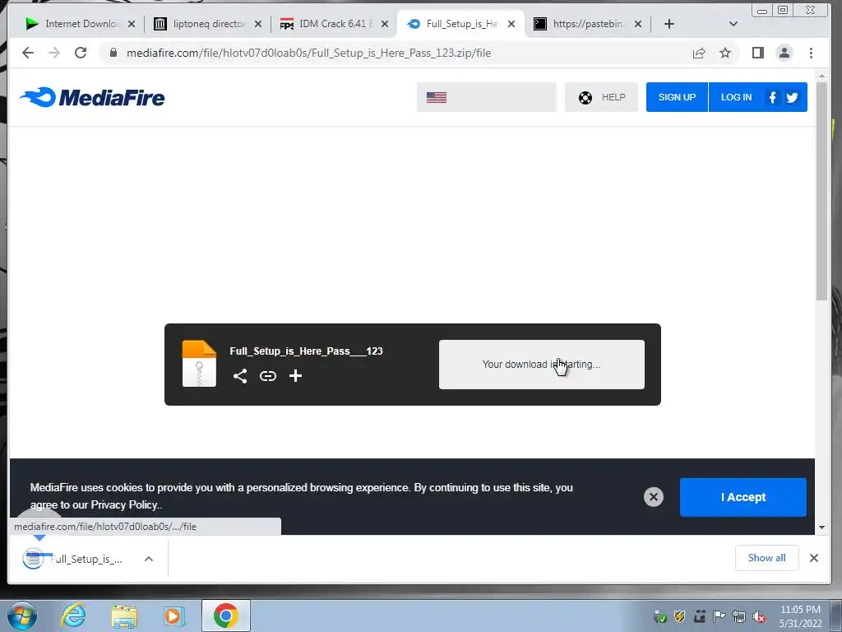The width and height of the screenshot is (842, 632).
Task: Click the Chrome taskbar icon
Action: pyautogui.click(x=226, y=616)
